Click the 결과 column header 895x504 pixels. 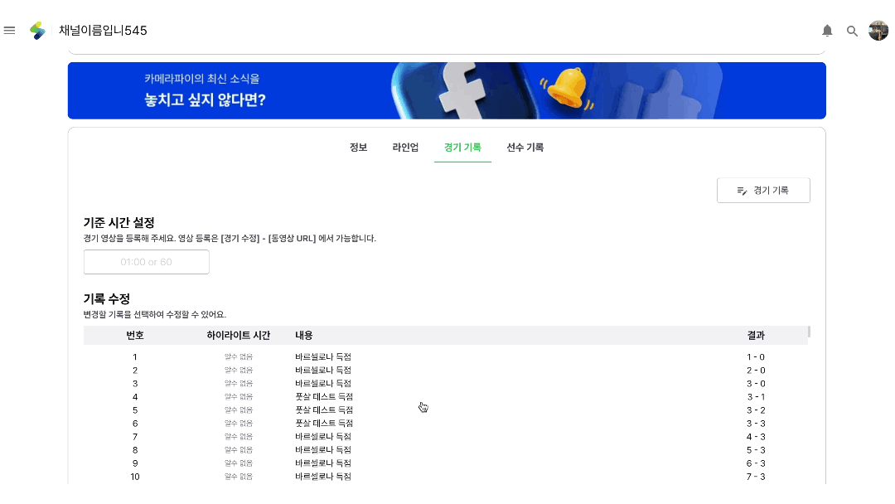click(x=756, y=336)
